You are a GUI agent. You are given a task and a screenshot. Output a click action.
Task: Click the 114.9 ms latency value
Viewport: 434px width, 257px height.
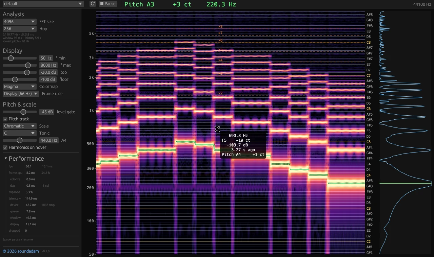tap(32, 198)
